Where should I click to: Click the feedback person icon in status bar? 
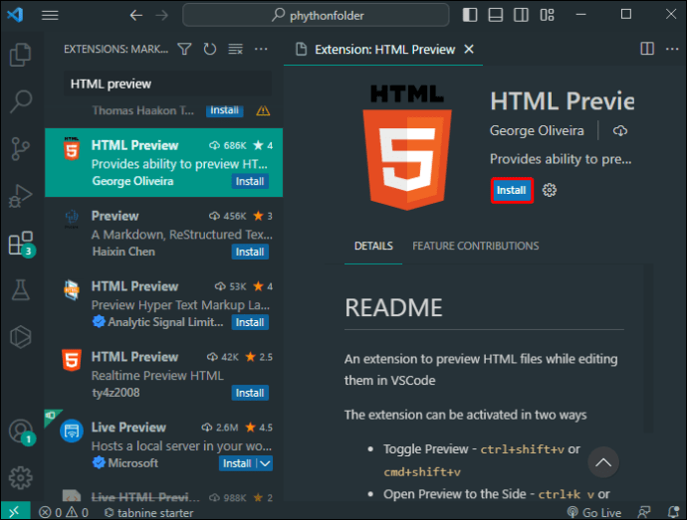point(644,512)
